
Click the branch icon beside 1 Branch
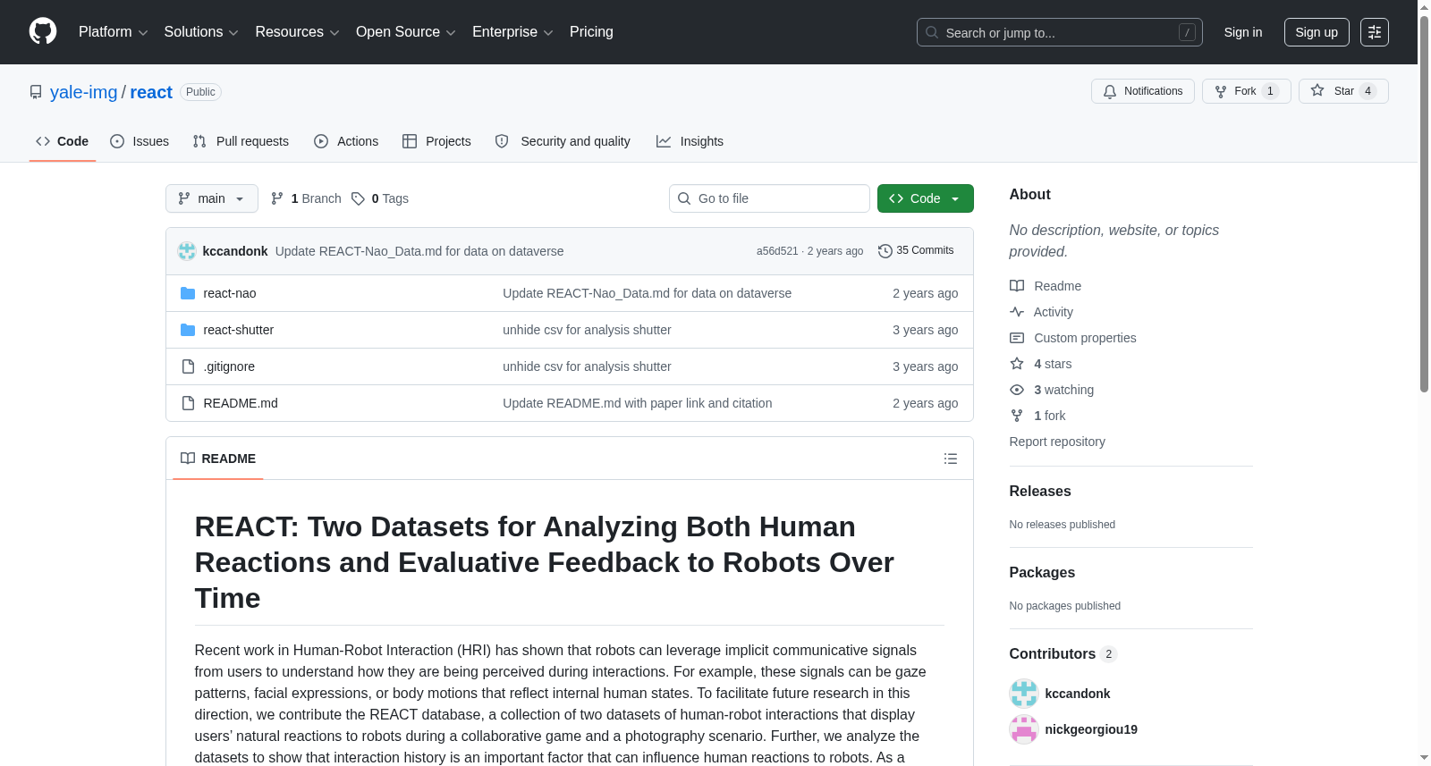pos(277,198)
